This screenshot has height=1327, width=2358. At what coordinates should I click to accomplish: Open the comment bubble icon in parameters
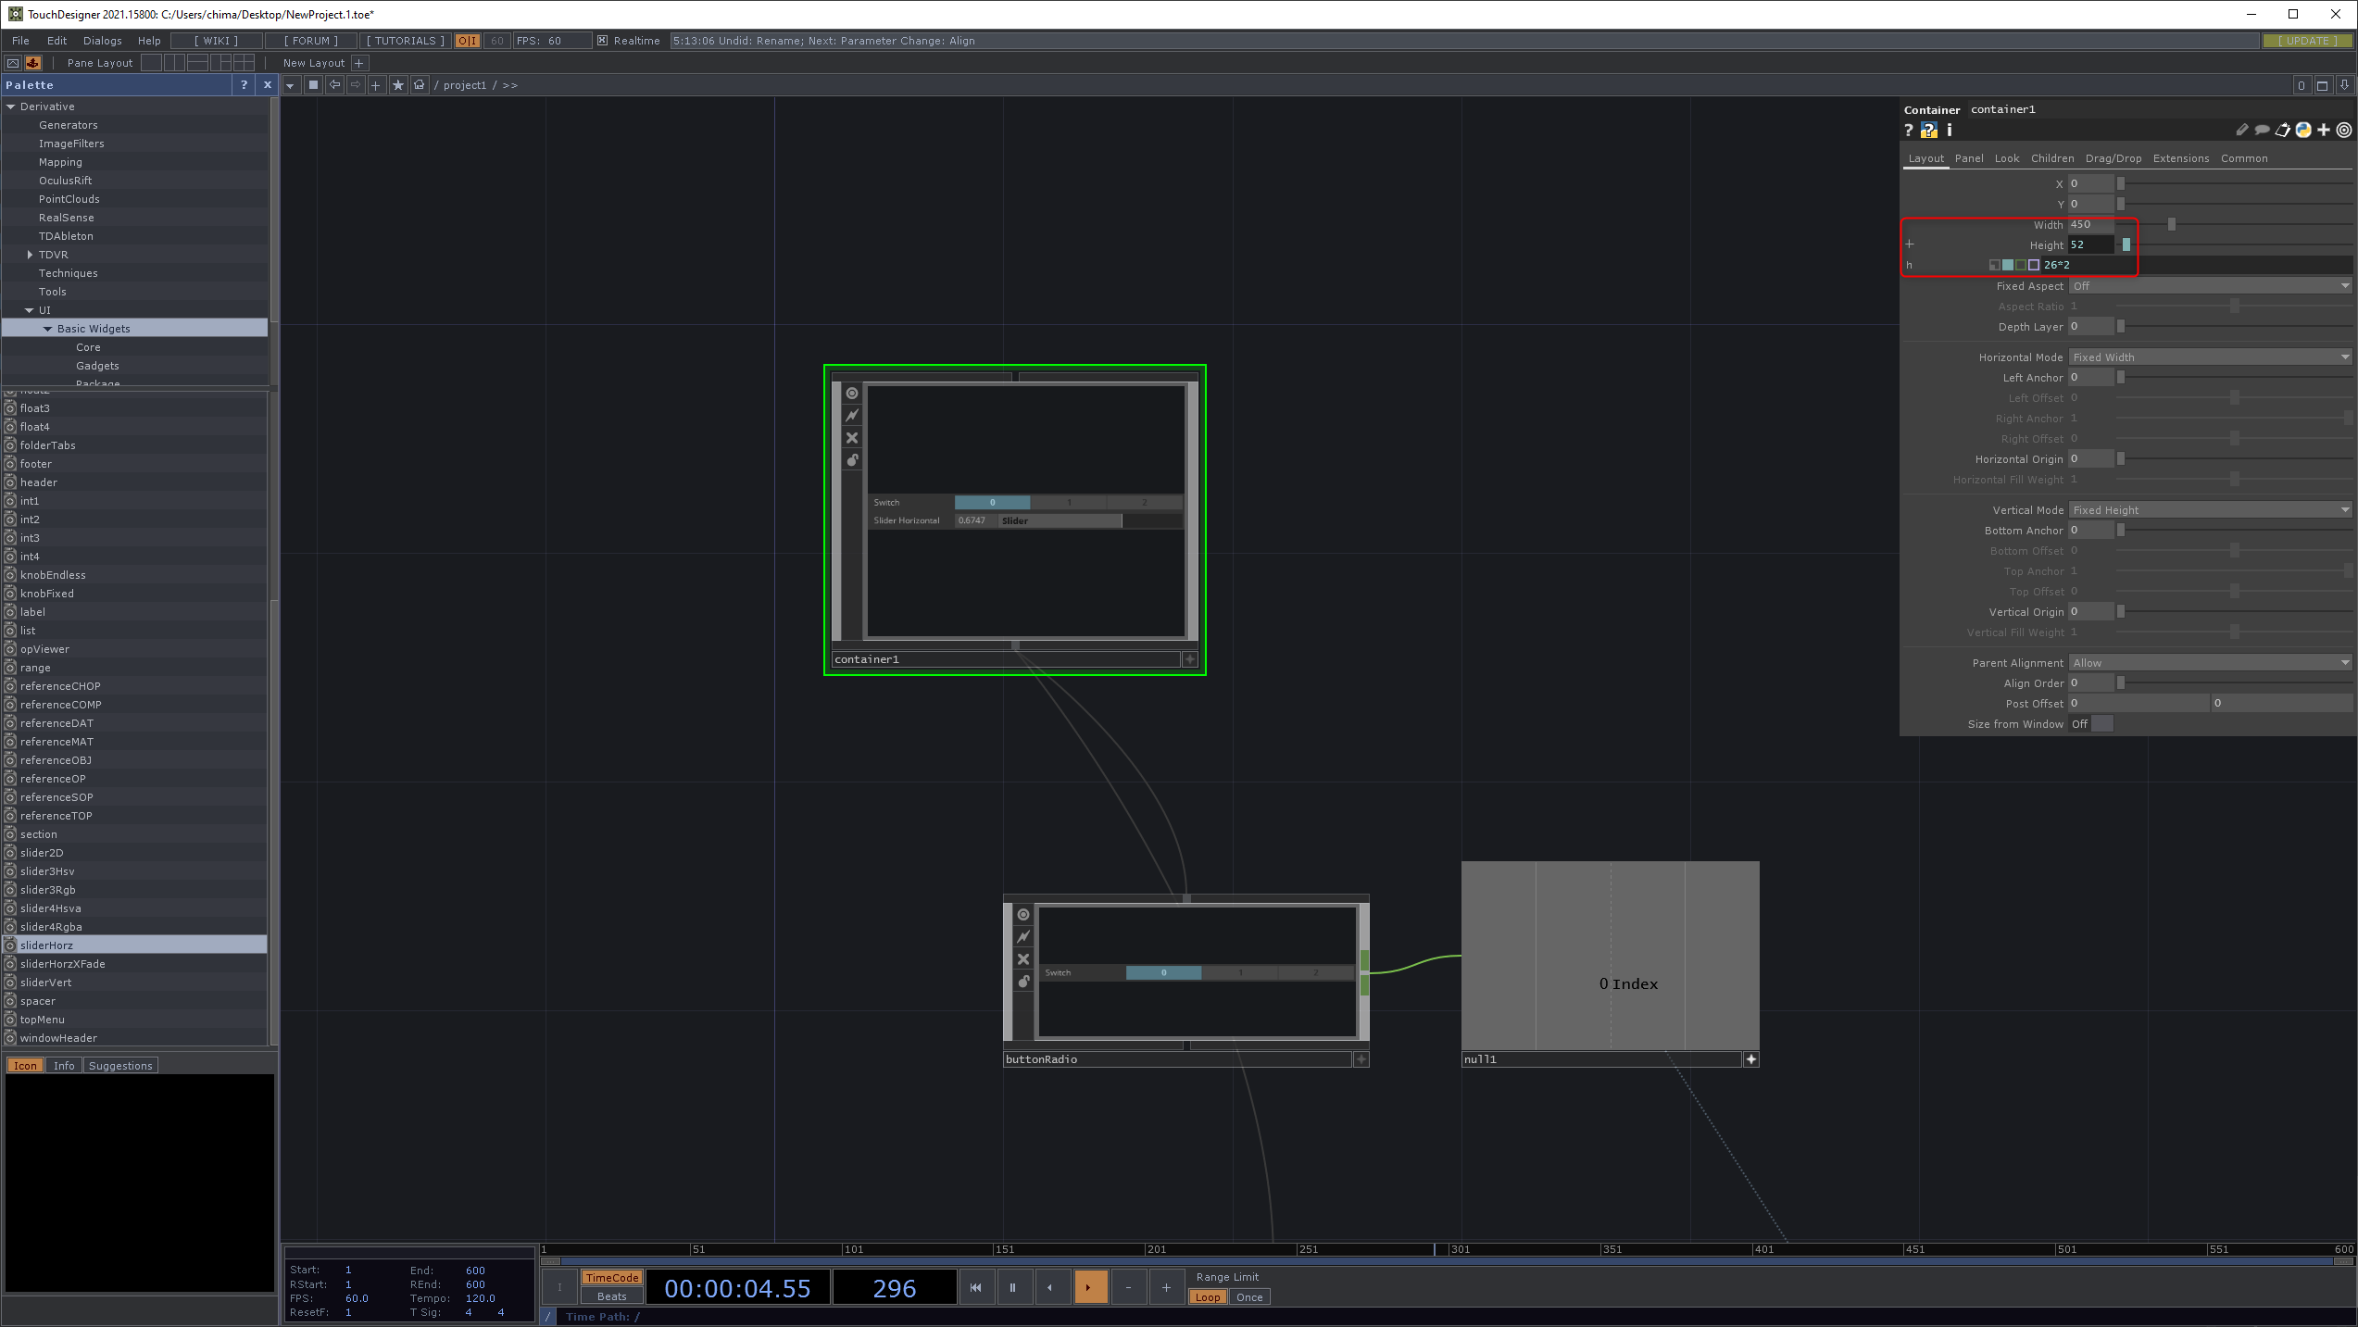coord(2262,131)
